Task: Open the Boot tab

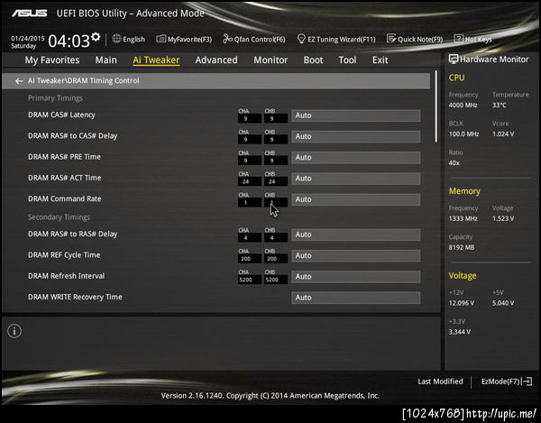Action: click(x=313, y=60)
